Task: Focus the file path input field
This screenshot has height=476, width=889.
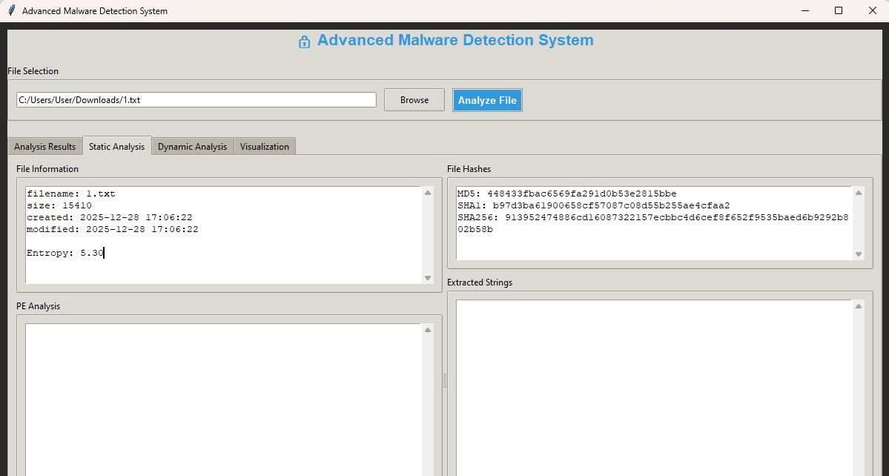Action: (196, 100)
